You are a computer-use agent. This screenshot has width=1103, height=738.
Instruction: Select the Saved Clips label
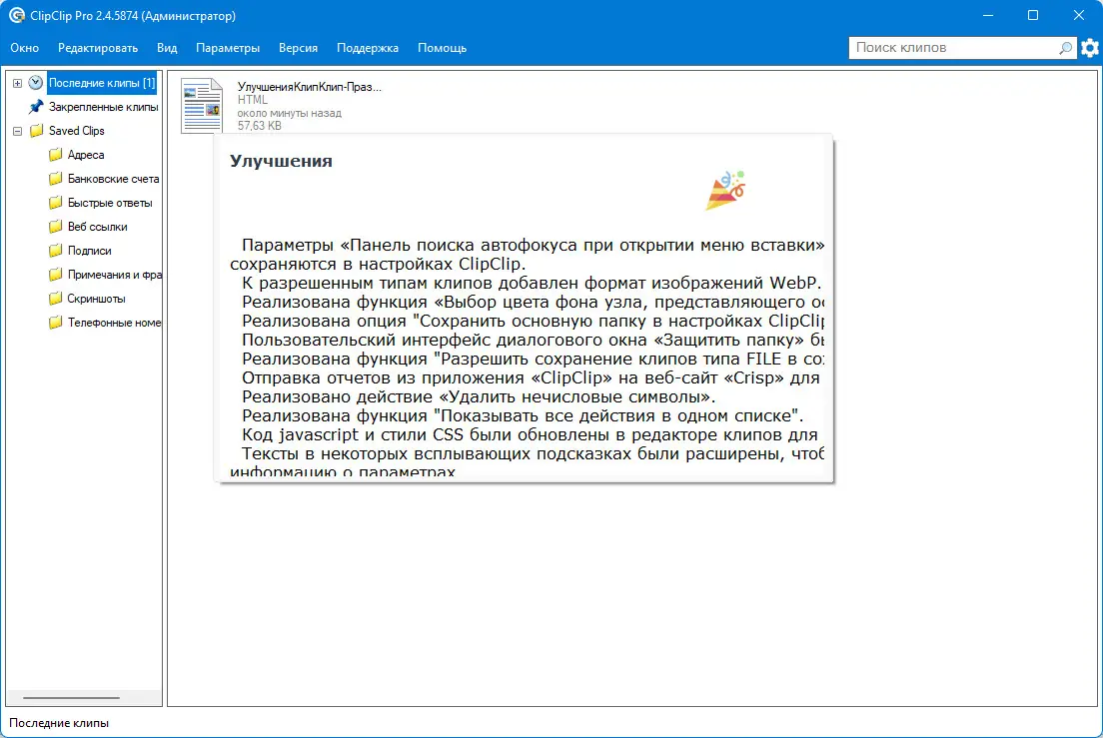(x=77, y=131)
